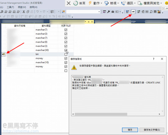
Task: Click the dialog help question mark
Action: [154, 59]
